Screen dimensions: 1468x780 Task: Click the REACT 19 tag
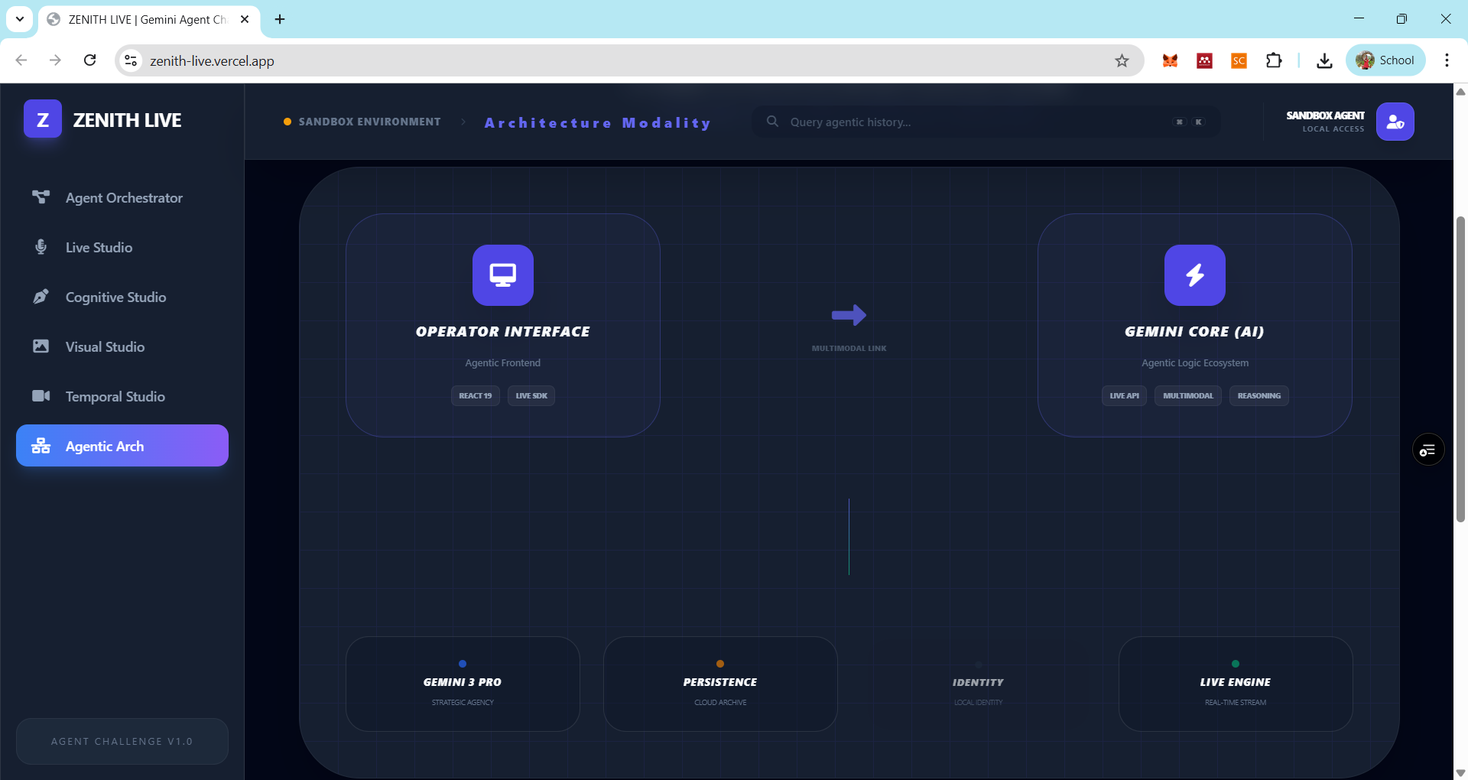476,396
